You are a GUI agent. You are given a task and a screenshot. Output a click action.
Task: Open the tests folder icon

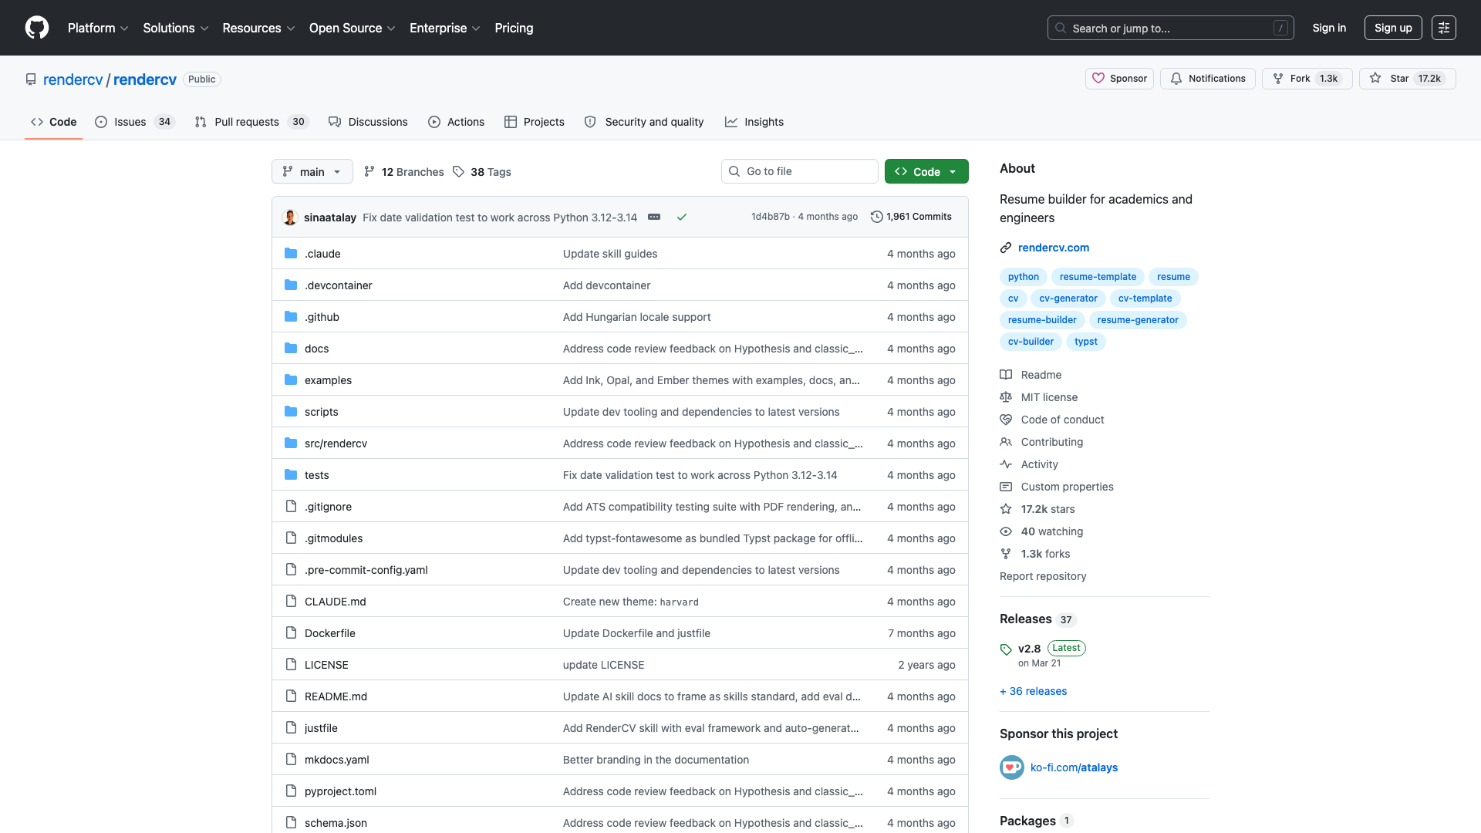(x=291, y=474)
